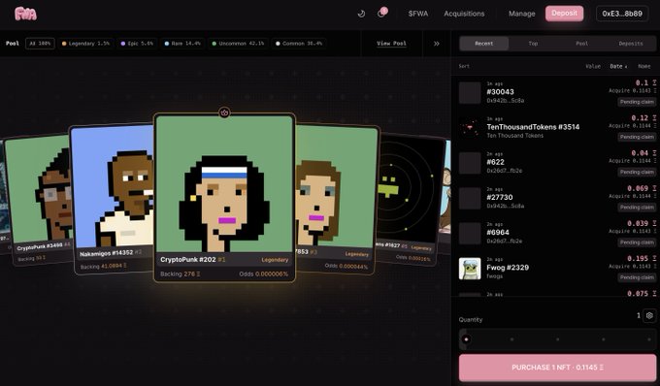Screen dimensions: 660x386
Task: Select the None sort option
Action: pos(644,66)
